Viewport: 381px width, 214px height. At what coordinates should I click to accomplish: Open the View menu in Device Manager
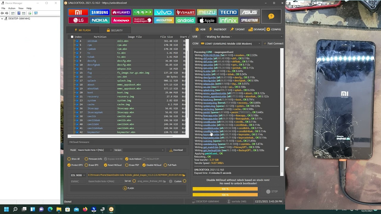click(21, 8)
